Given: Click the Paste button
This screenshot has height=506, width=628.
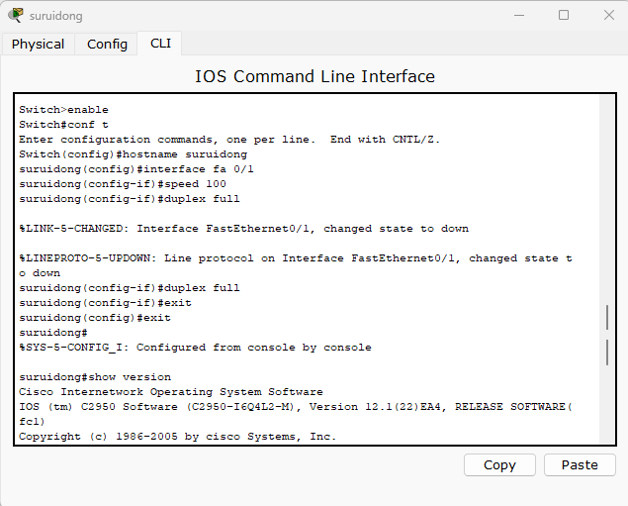Looking at the screenshot, I should pyautogui.click(x=580, y=465).
